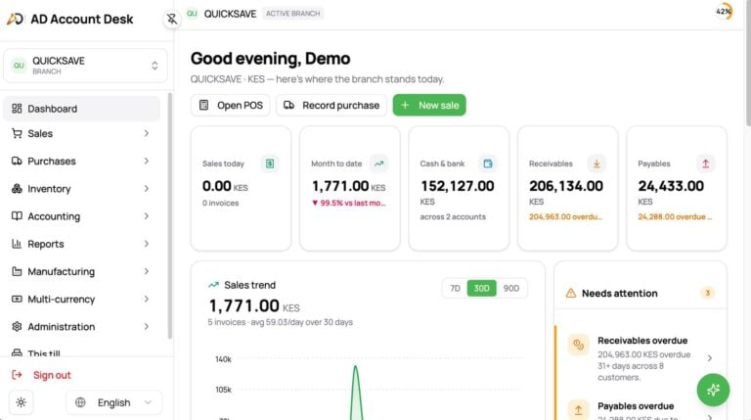Open the Sales today card
751x420 pixels.
241,188
